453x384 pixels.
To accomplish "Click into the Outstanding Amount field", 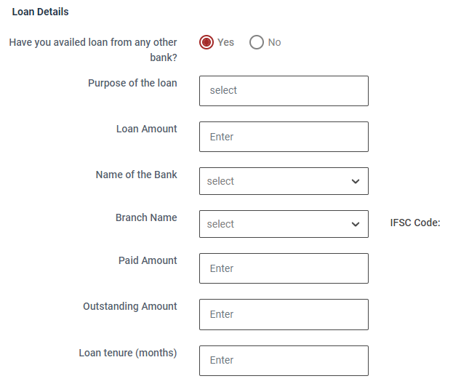I will pyautogui.click(x=284, y=314).
